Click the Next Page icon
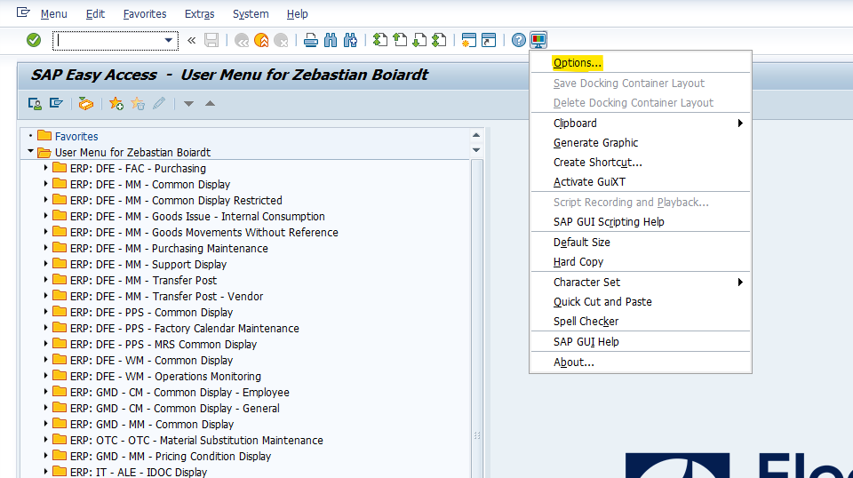 [419, 40]
